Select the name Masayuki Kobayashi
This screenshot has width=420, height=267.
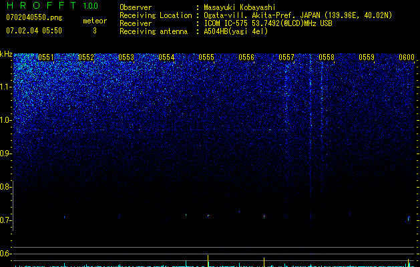tap(239, 7)
